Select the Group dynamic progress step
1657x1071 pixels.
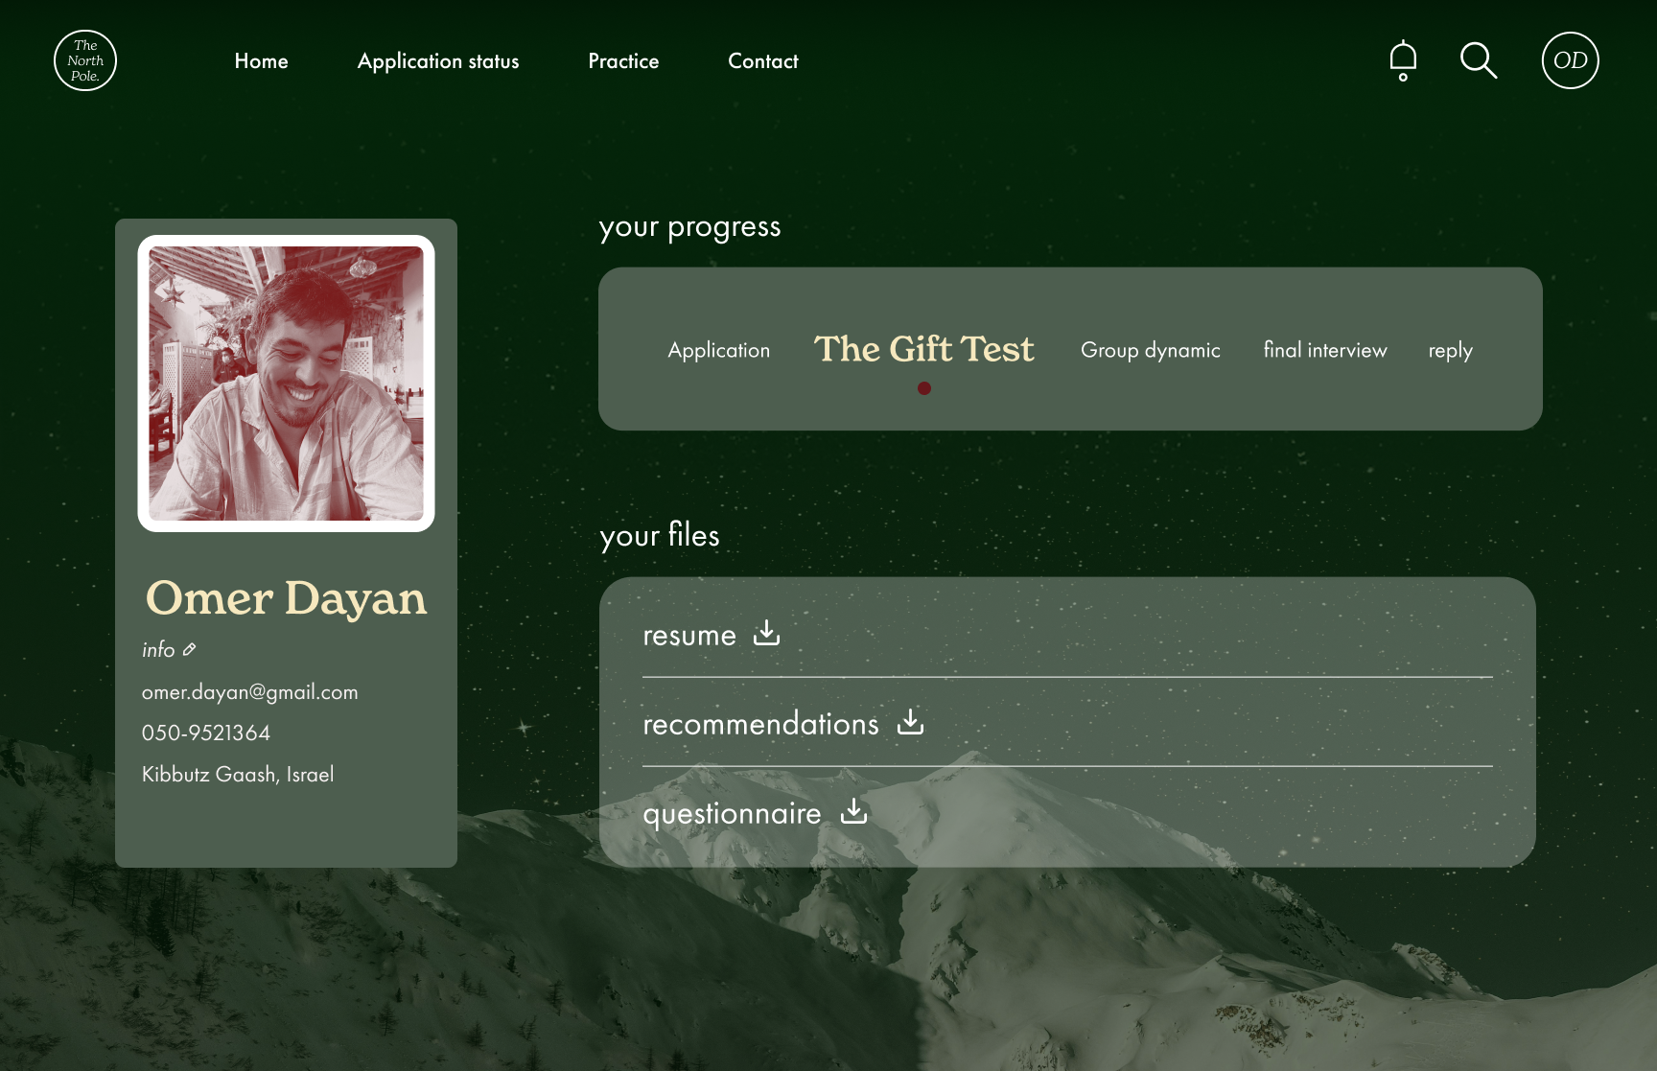tap(1151, 350)
